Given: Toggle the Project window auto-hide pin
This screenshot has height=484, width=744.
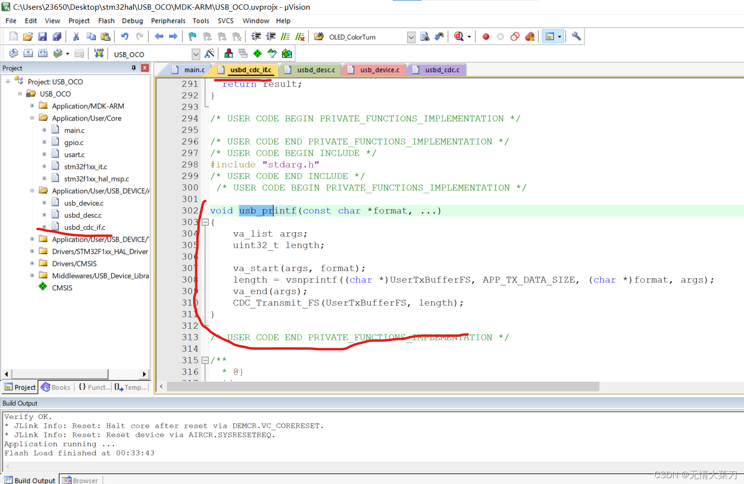Looking at the screenshot, I should point(134,68).
